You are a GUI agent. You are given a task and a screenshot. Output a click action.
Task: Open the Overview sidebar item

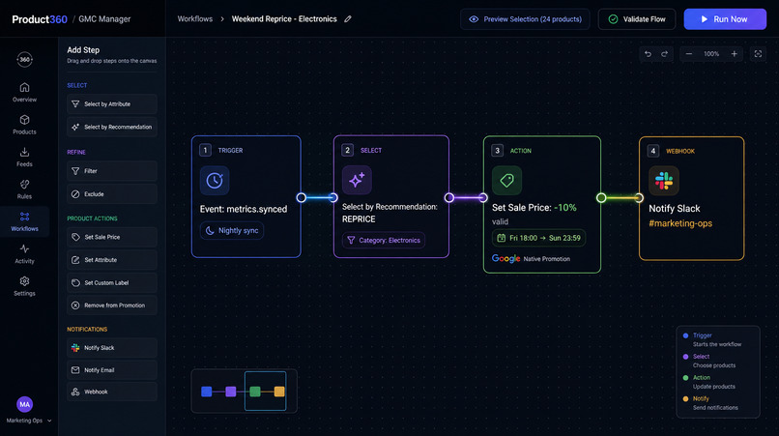pos(24,93)
